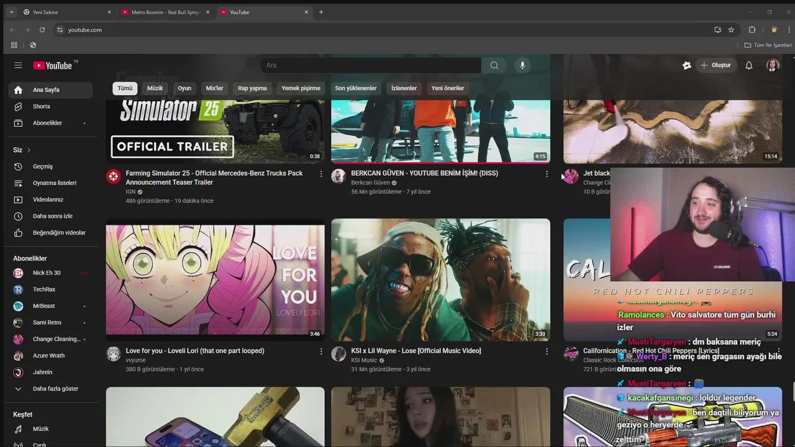Click the Ara search input field
This screenshot has width=795, height=447.
[x=370, y=65]
